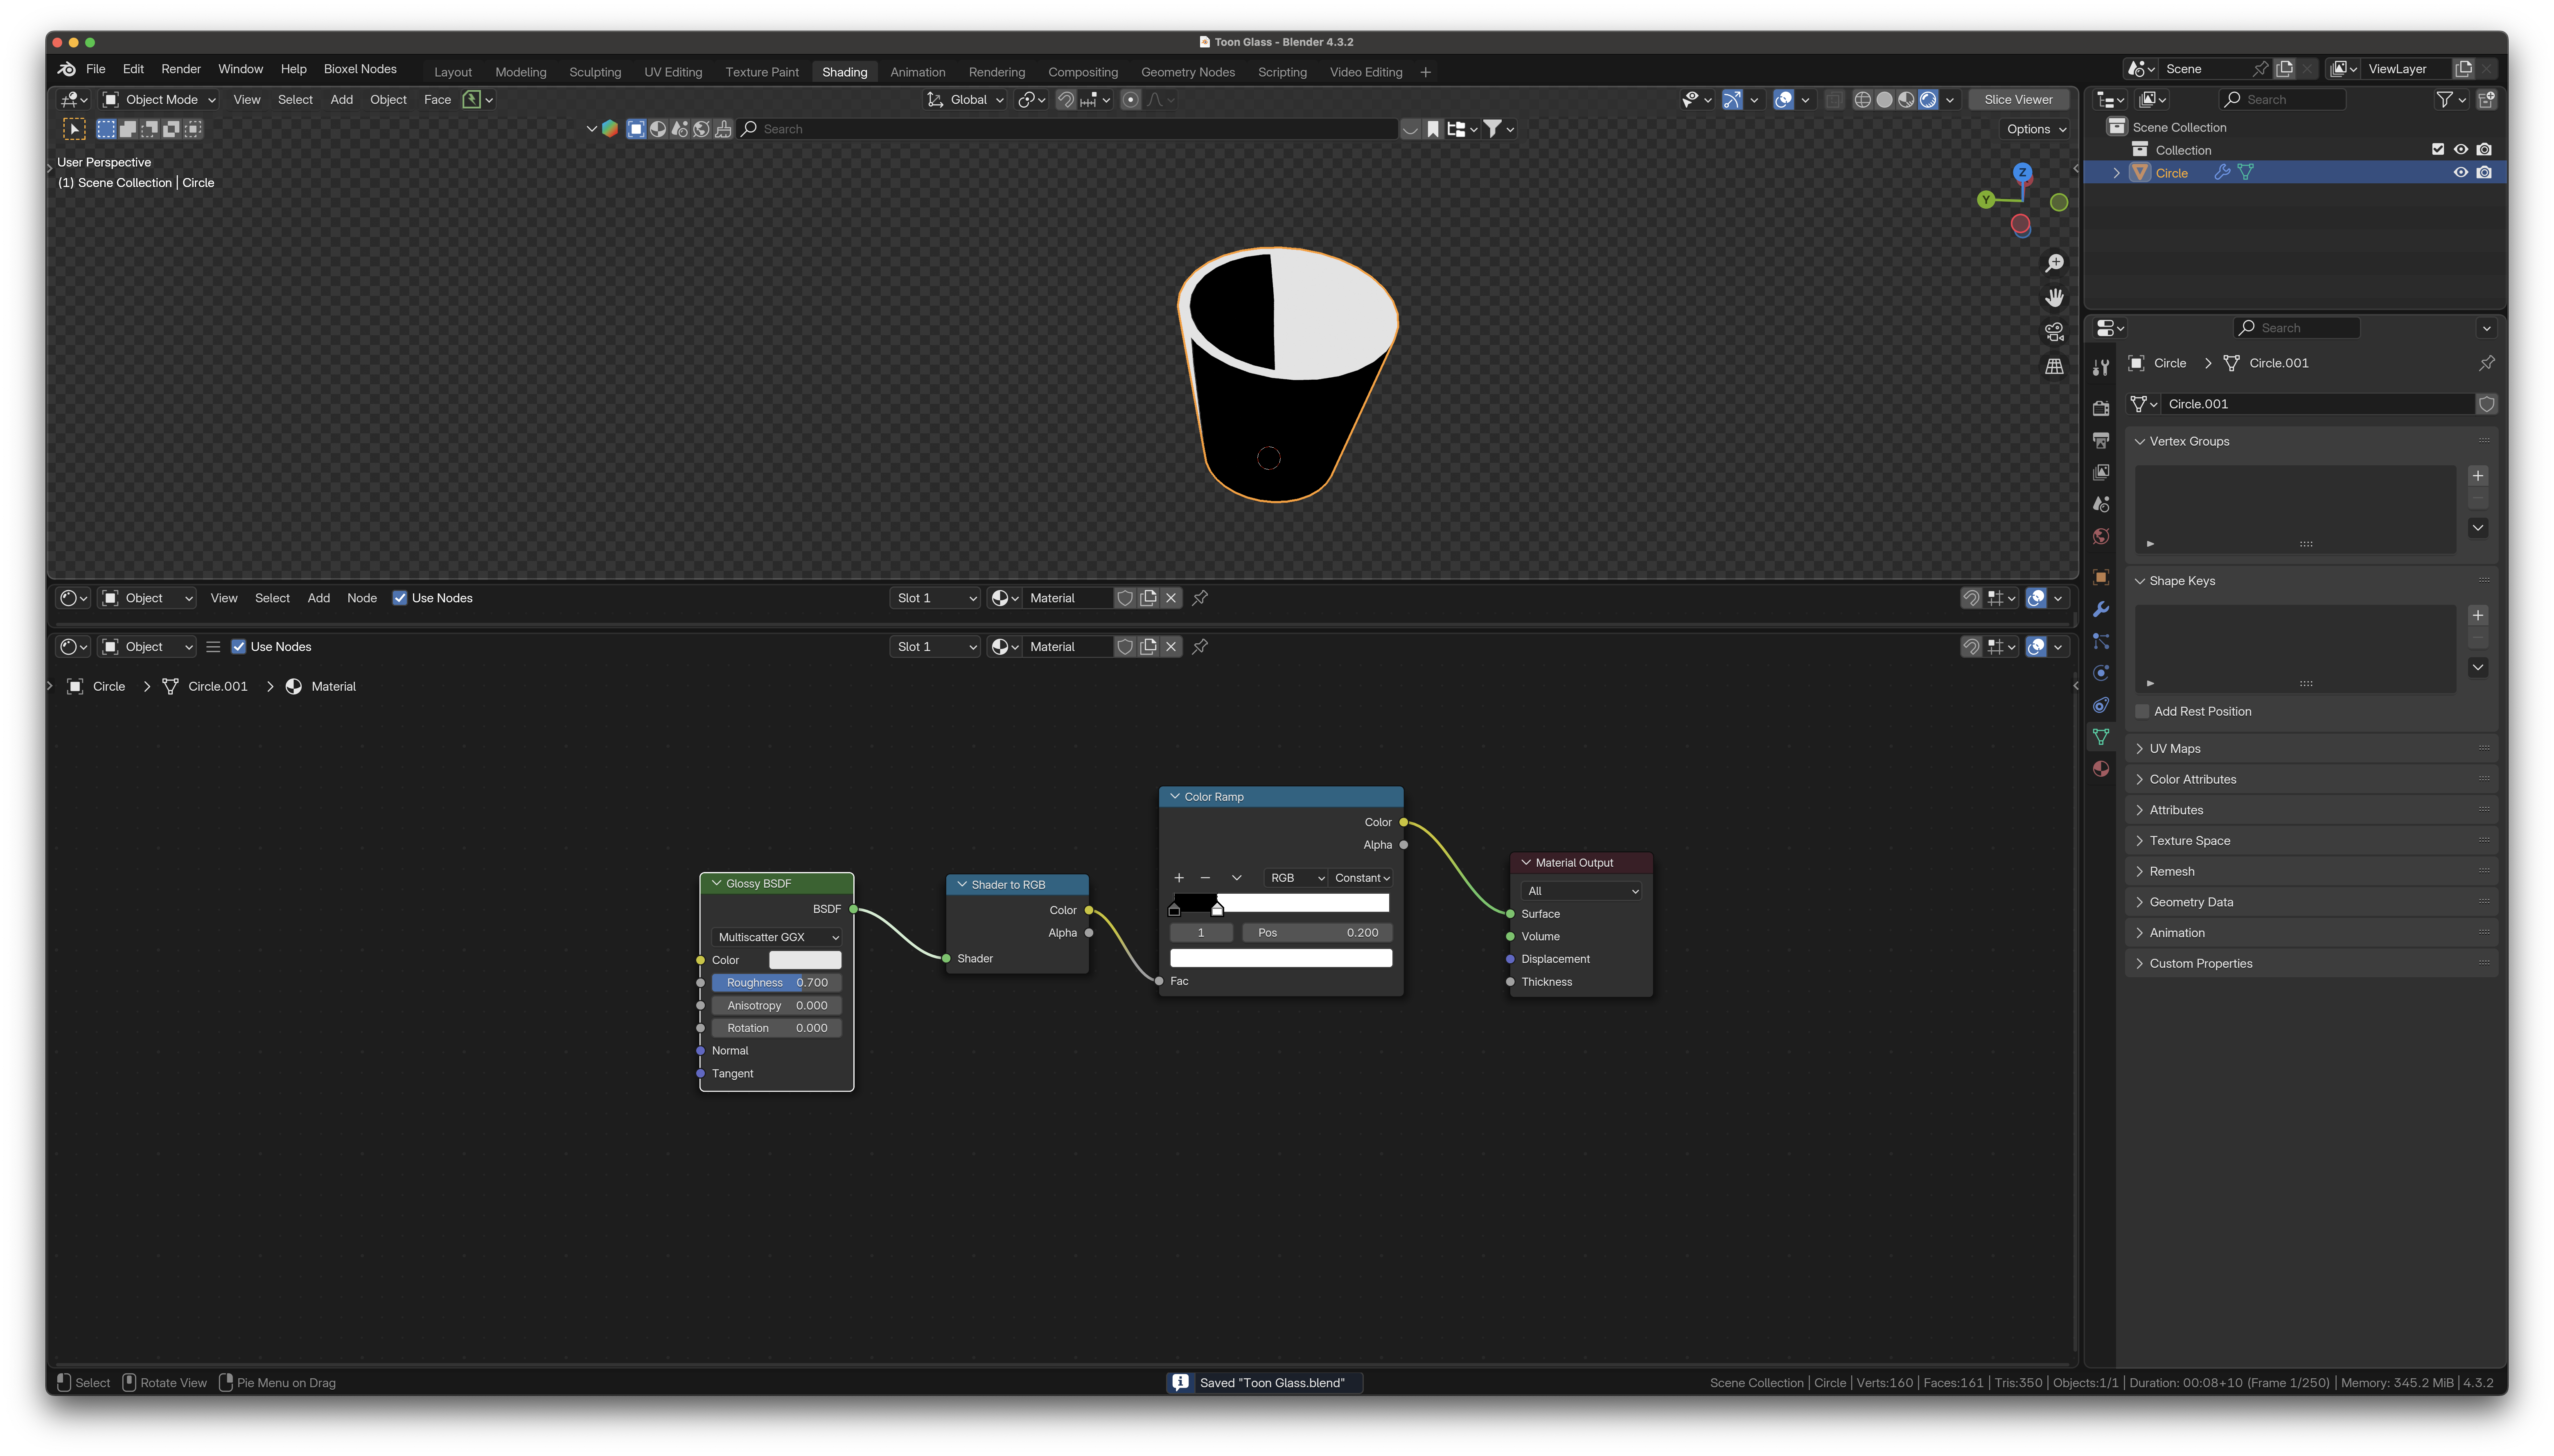
Task: Open the Bioxel Nodes menu
Action: click(360, 69)
